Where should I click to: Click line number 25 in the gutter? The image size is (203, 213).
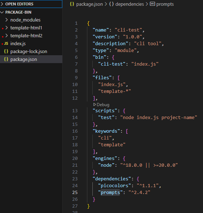point(75,192)
